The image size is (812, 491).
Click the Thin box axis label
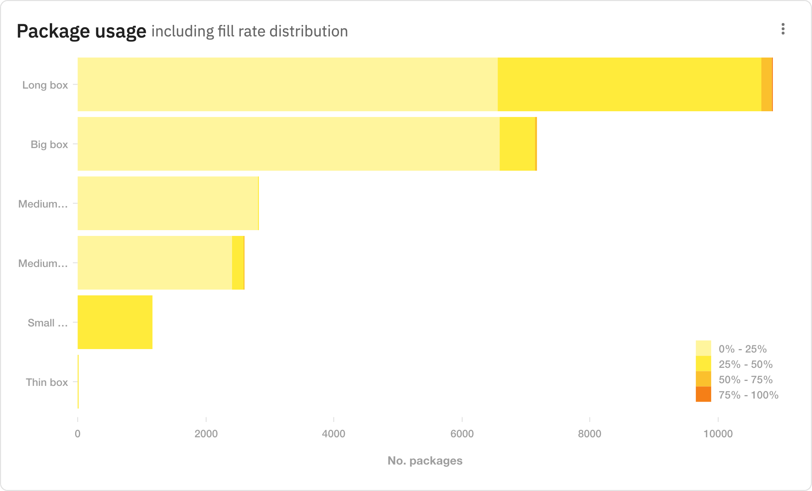tap(47, 382)
